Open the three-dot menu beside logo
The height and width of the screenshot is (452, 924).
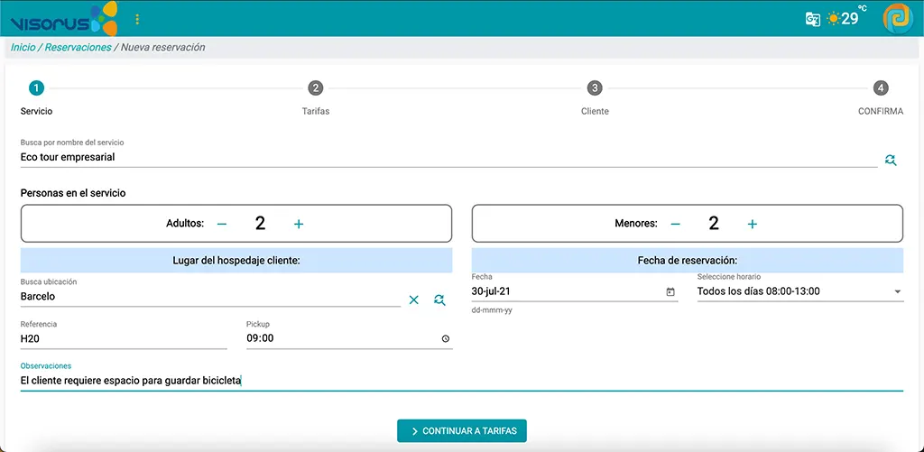click(x=137, y=19)
